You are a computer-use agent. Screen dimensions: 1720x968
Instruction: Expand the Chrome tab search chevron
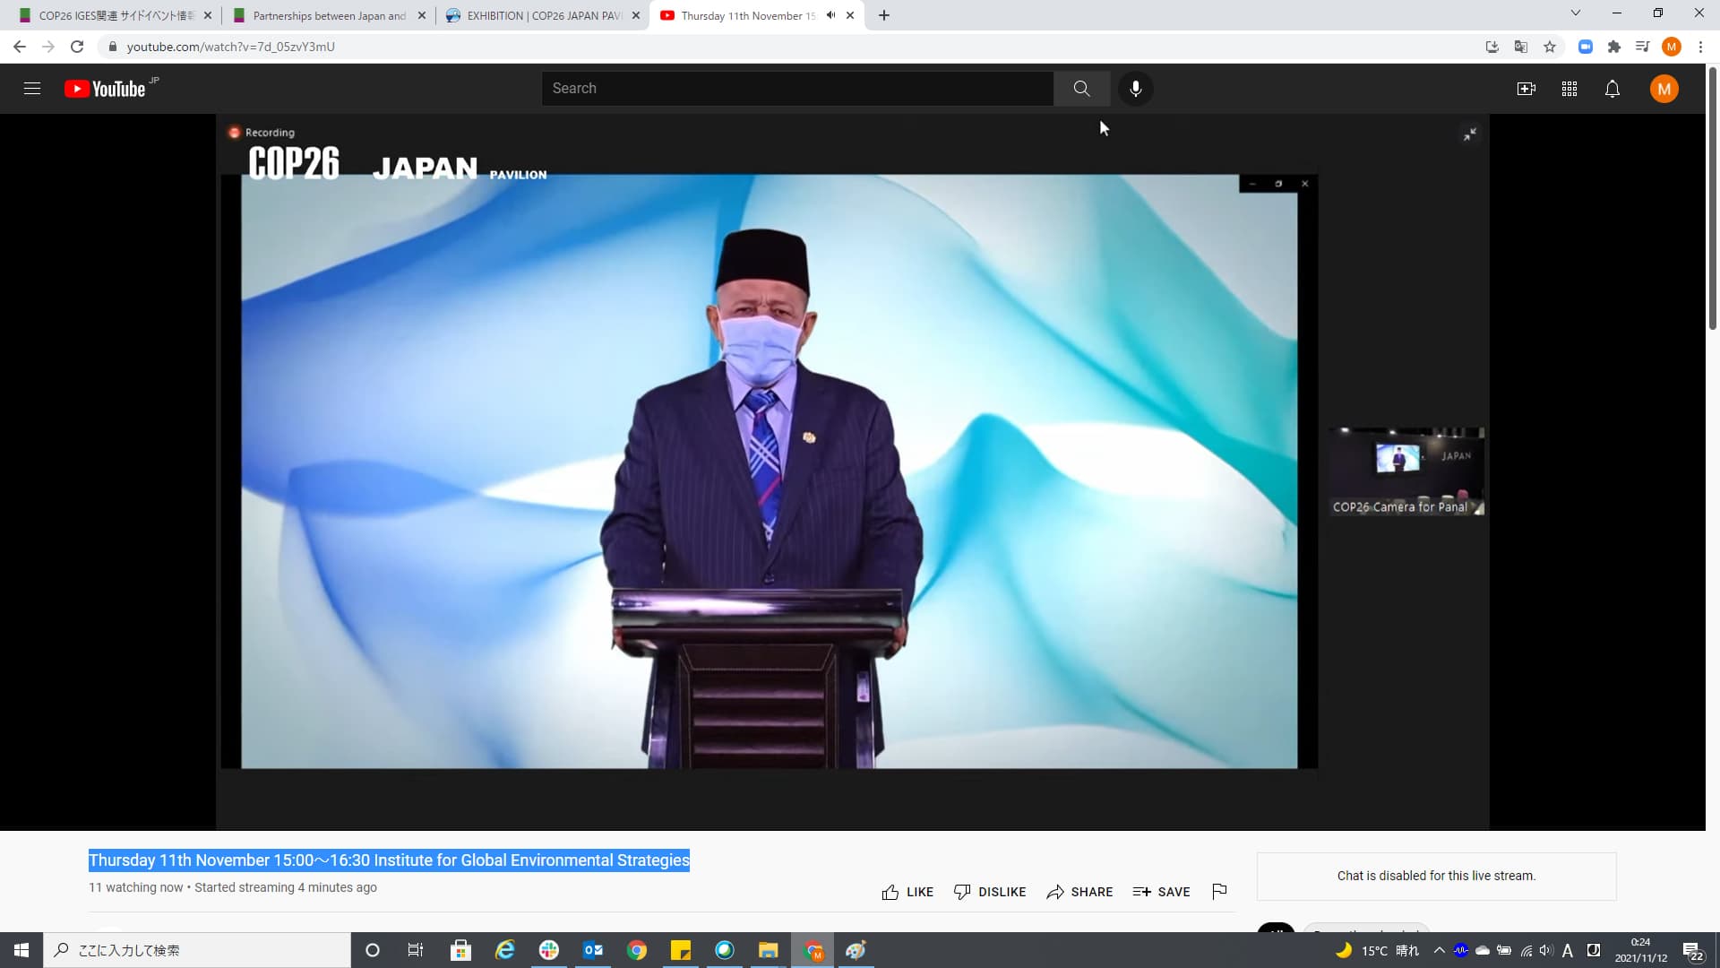pyautogui.click(x=1575, y=13)
